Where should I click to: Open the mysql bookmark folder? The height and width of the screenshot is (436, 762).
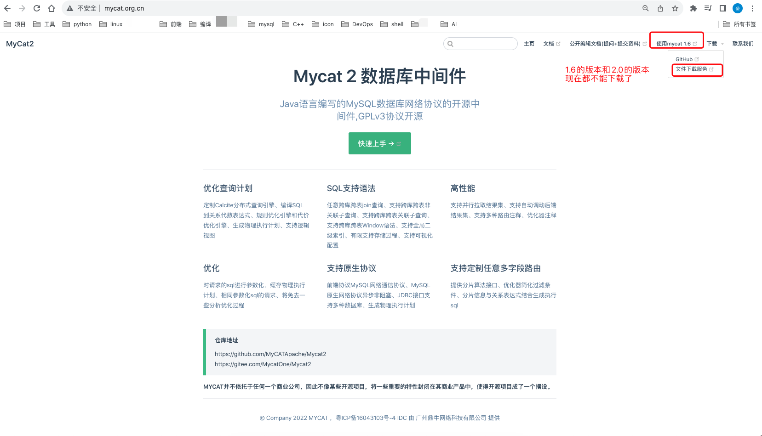(x=261, y=24)
